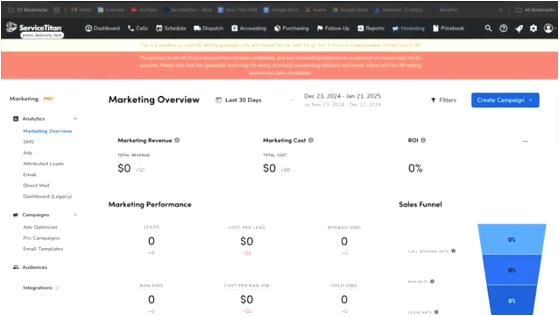Open the Calls page
Image resolution: width=559 pixels, height=316 pixels.
tap(138, 28)
